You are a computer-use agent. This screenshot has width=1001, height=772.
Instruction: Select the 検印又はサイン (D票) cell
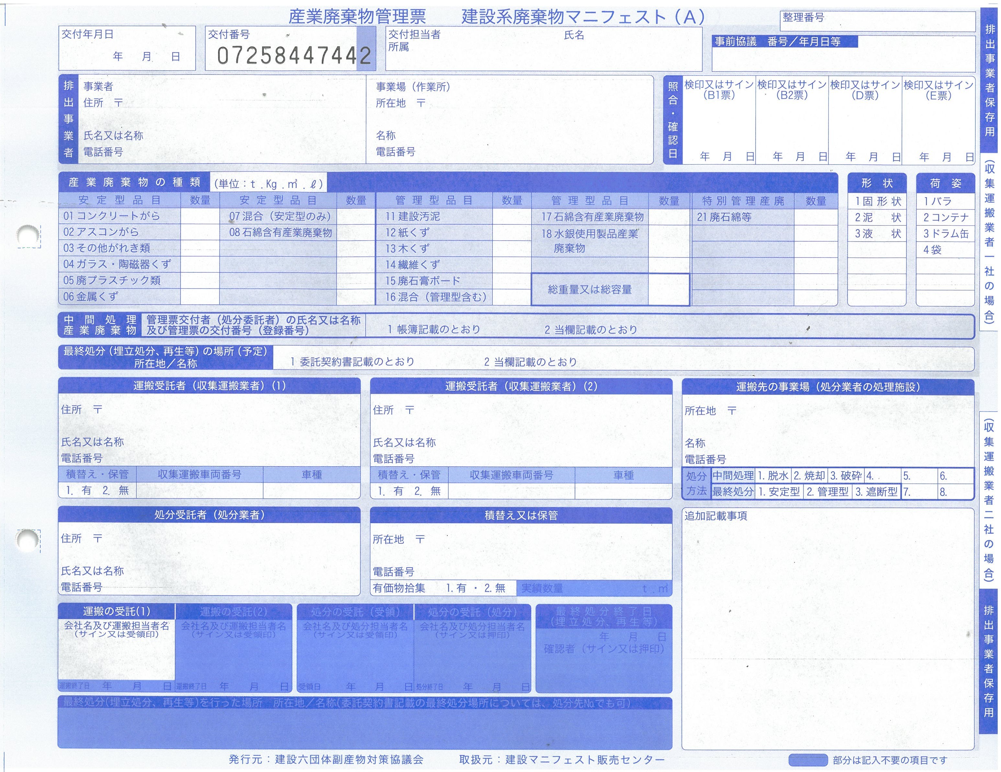tap(865, 119)
